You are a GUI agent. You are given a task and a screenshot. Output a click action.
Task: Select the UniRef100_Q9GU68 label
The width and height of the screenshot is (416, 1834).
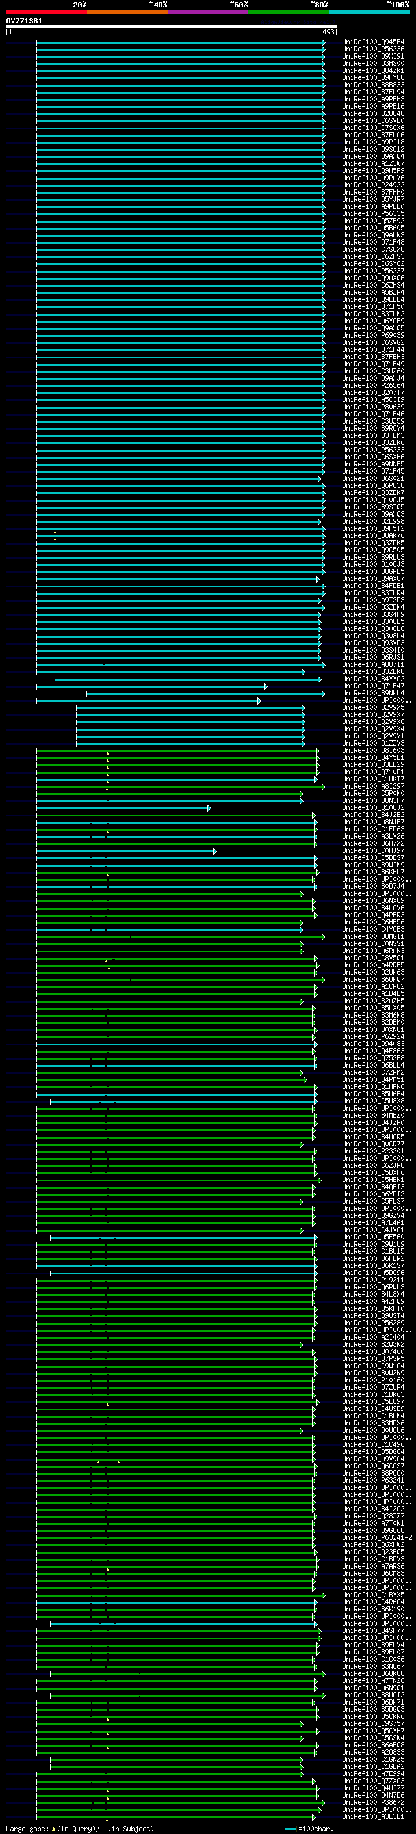tap(373, 1530)
